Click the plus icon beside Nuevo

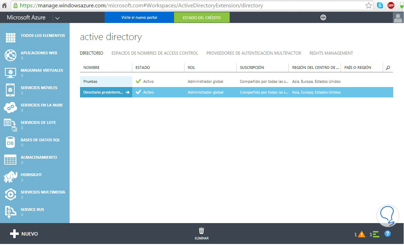(x=14, y=234)
